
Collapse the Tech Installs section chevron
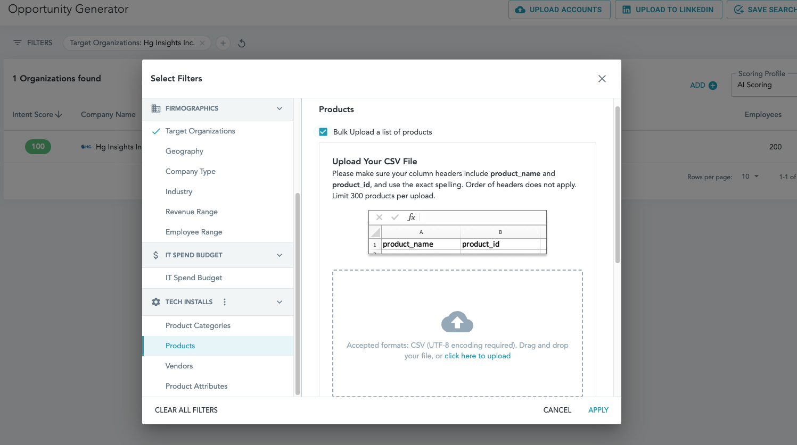(x=280, y=302)
